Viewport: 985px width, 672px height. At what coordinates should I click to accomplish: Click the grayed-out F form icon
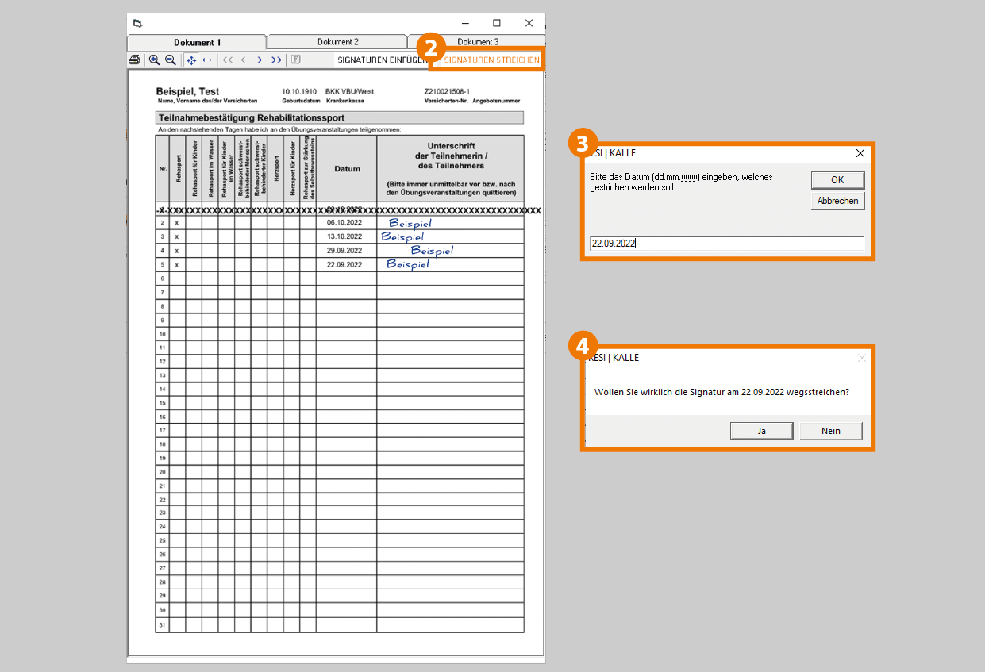(295, 60)
